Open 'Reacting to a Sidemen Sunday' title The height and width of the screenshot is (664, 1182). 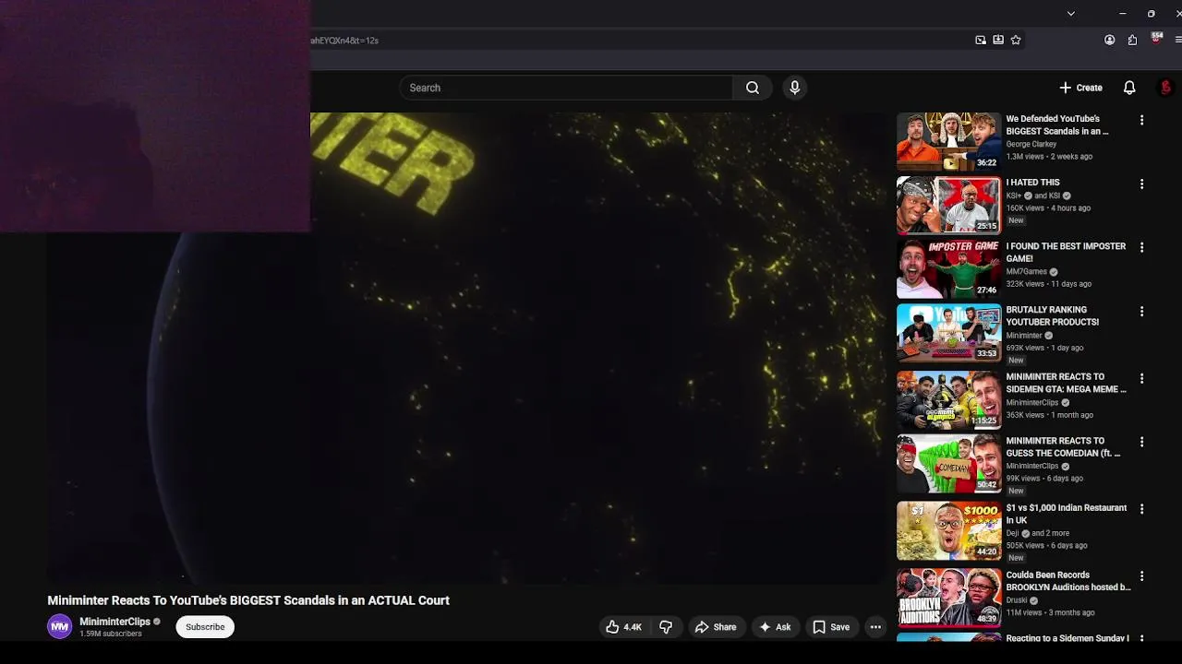(x=1067, y=638)
